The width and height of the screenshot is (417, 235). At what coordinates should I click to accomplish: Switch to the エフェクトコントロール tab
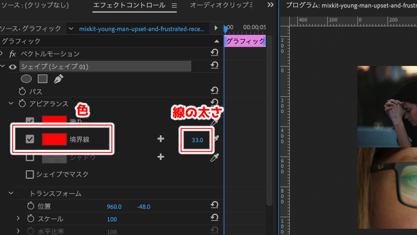click(x=129, y=5)
